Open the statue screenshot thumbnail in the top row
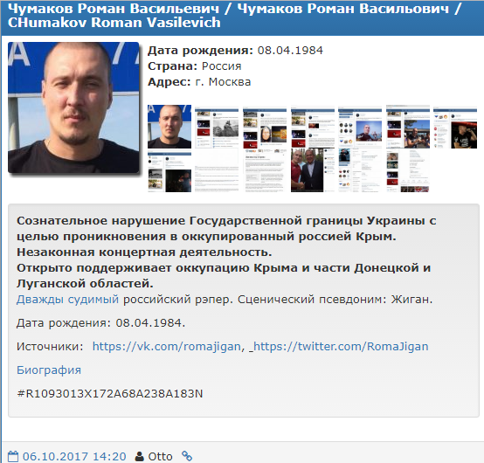484x463 pixels. tap(217, 127)
